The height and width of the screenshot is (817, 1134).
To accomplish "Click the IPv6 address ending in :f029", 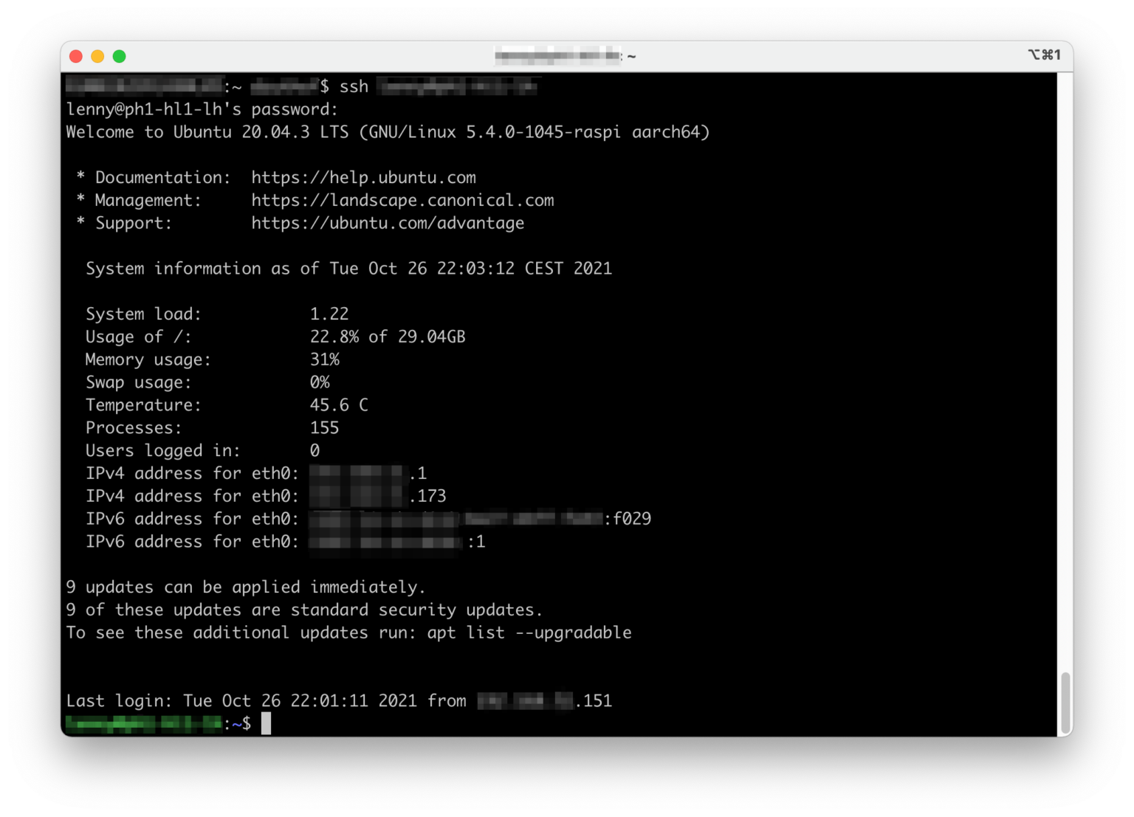I will point(480,519).
